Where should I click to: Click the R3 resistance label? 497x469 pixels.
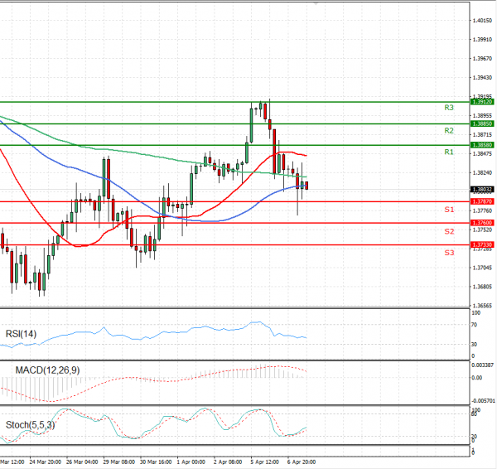point(449,108)
